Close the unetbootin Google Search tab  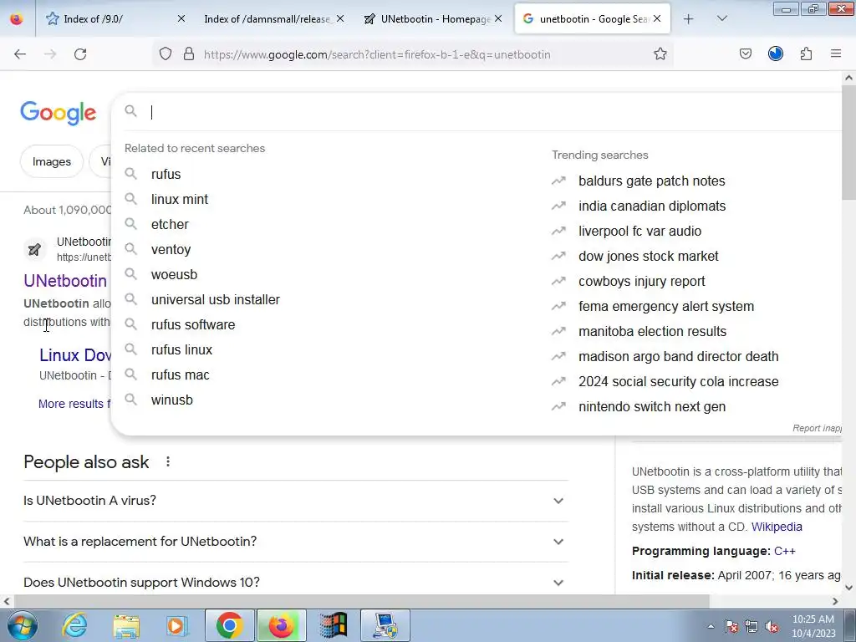pos(657,18)
